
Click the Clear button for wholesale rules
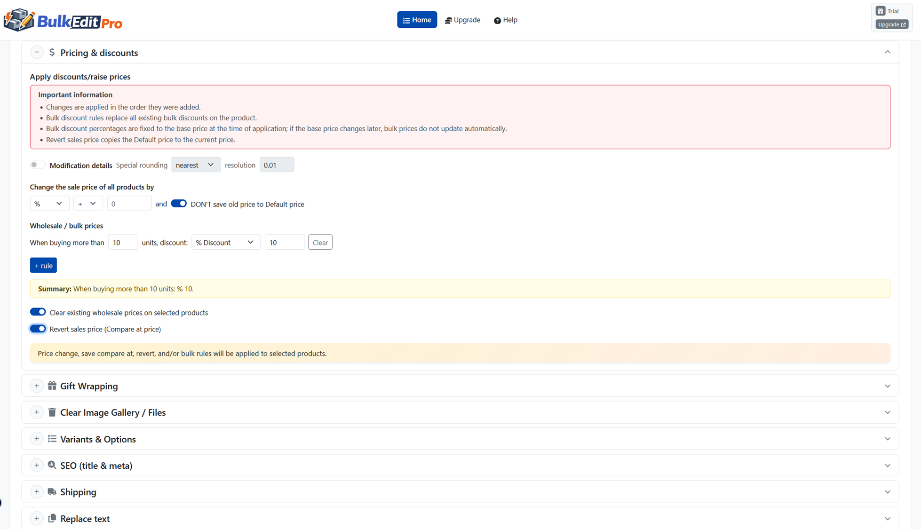(320, 242)
